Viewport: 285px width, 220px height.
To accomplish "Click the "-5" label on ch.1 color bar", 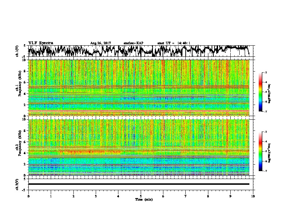I will [x=265, y=92].
